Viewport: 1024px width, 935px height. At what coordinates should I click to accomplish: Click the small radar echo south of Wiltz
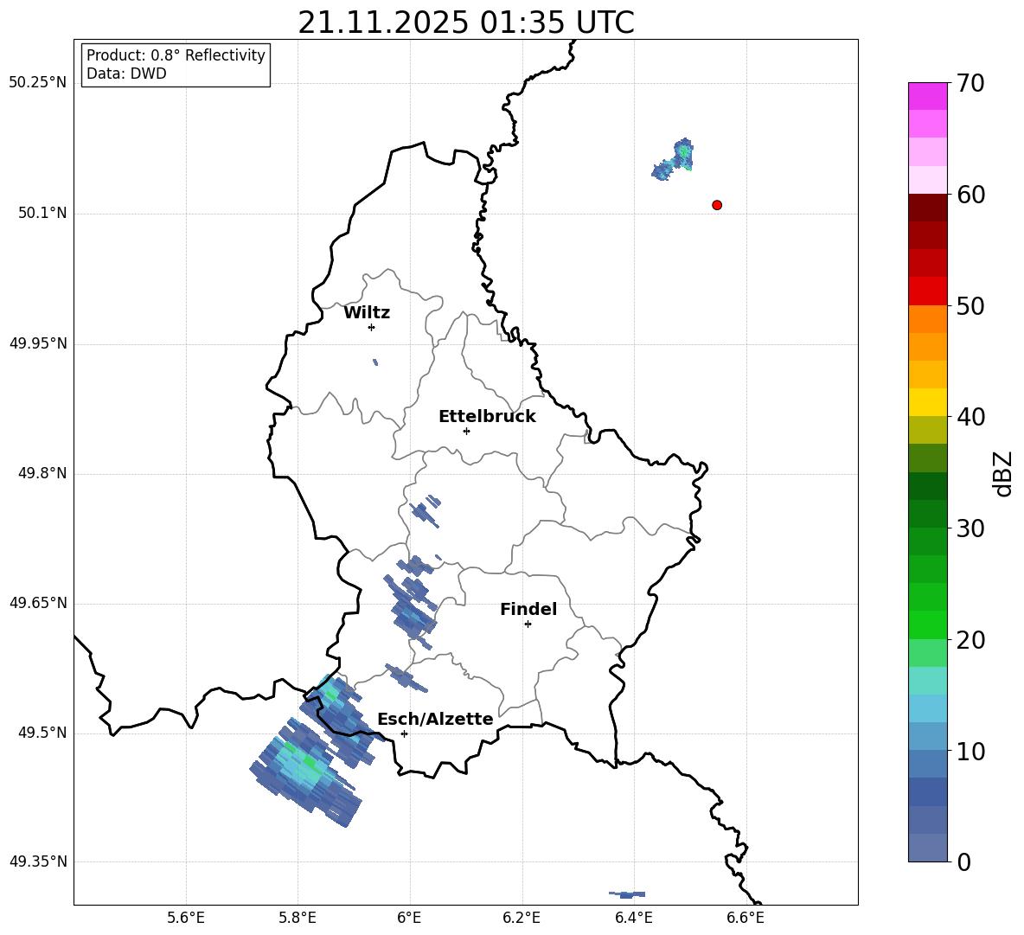[x=374, y=362]
